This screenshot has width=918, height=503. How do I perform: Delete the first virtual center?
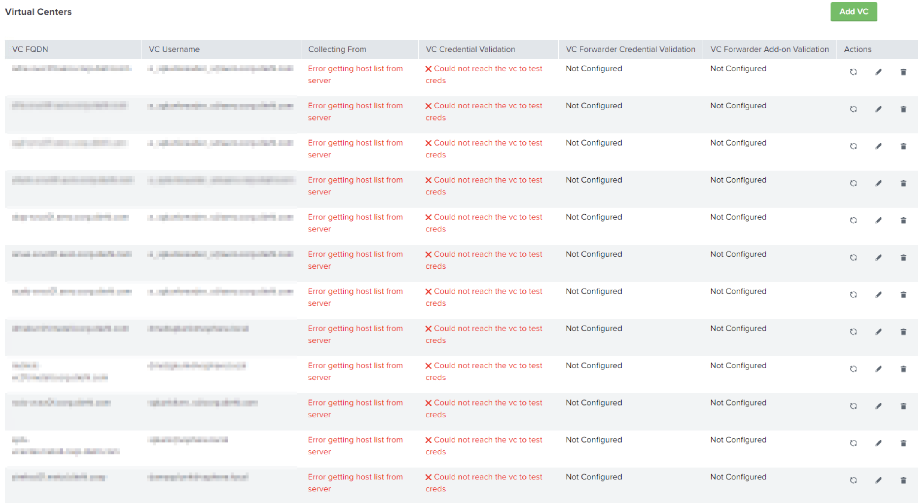(x=904, y=72)
